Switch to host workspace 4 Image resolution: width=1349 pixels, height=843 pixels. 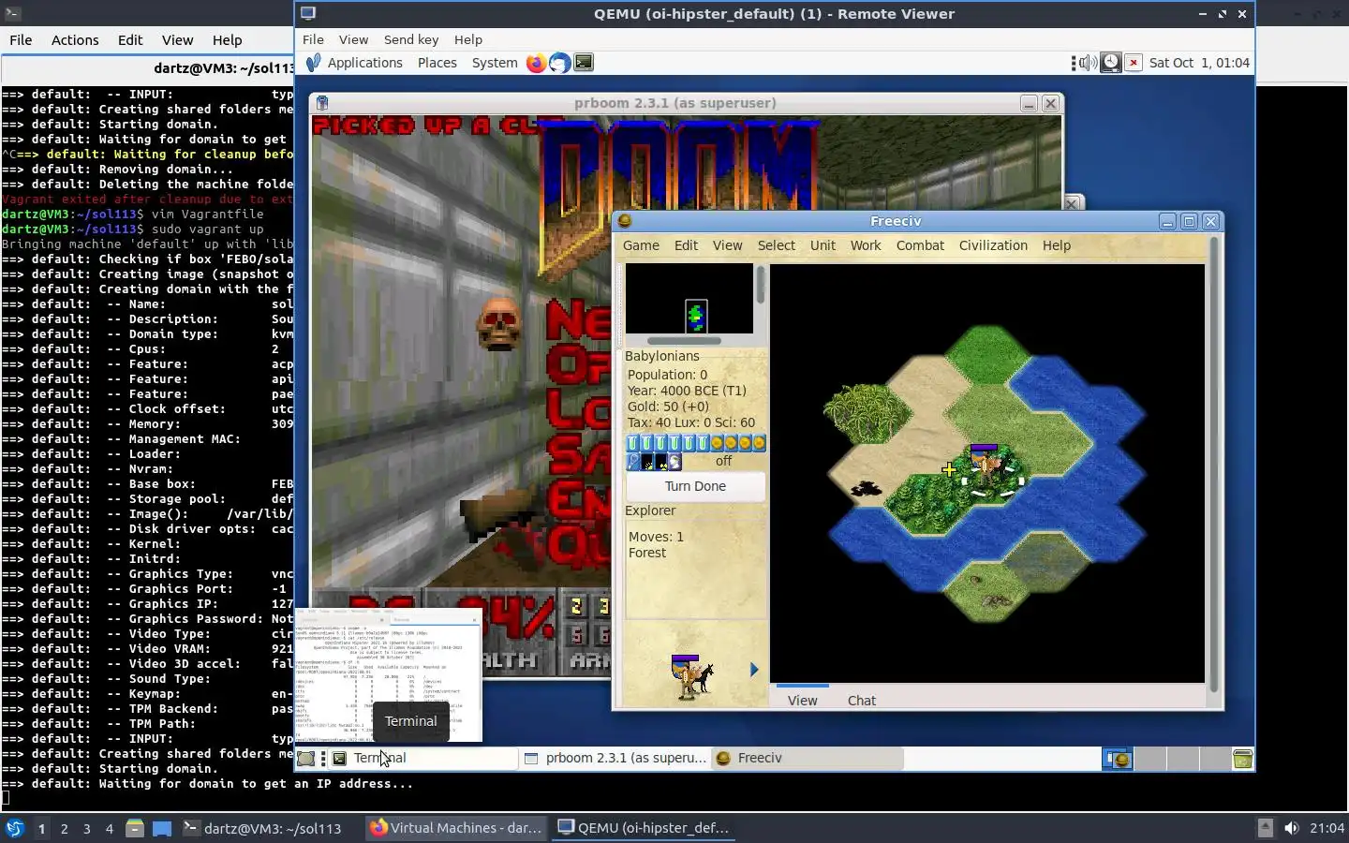(109, 828)
